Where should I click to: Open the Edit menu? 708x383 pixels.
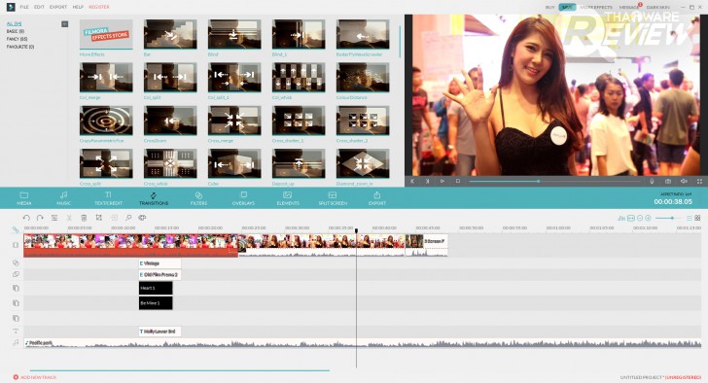(39, 7)
